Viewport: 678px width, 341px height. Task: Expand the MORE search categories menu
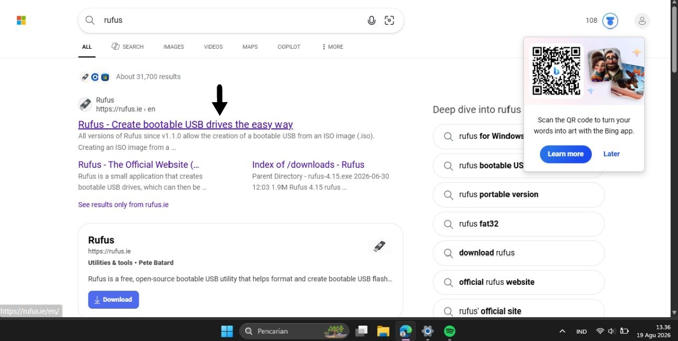coord(332,47)
